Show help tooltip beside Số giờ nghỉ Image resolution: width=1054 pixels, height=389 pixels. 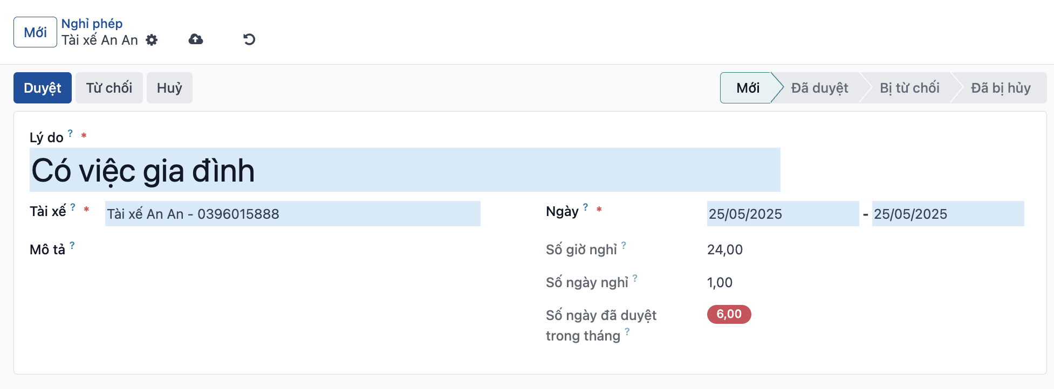pyautogui.click(x=624, y=245)
